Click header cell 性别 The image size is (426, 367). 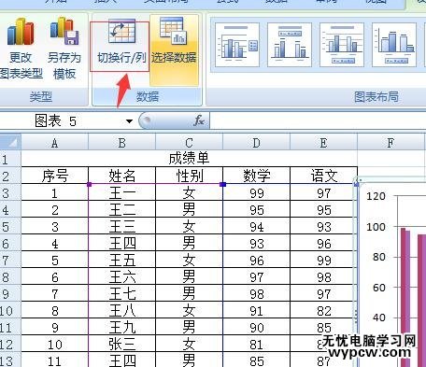click(189, 176)
